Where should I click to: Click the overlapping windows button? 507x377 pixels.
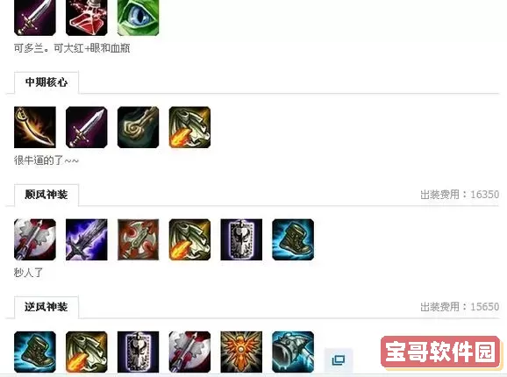[x=339, y=359]
